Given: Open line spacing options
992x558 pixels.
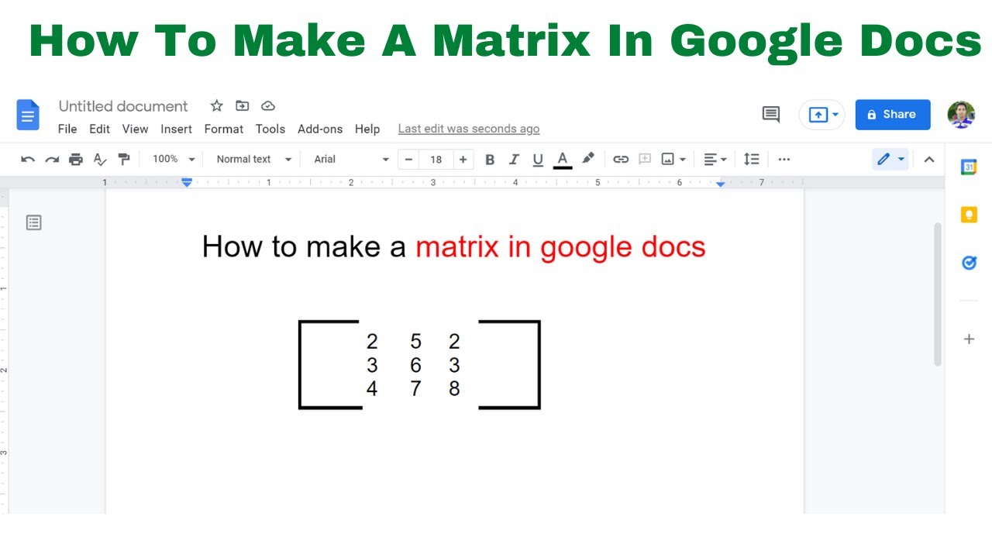Looking at the screenshot, I should click(x=752, y=160).
